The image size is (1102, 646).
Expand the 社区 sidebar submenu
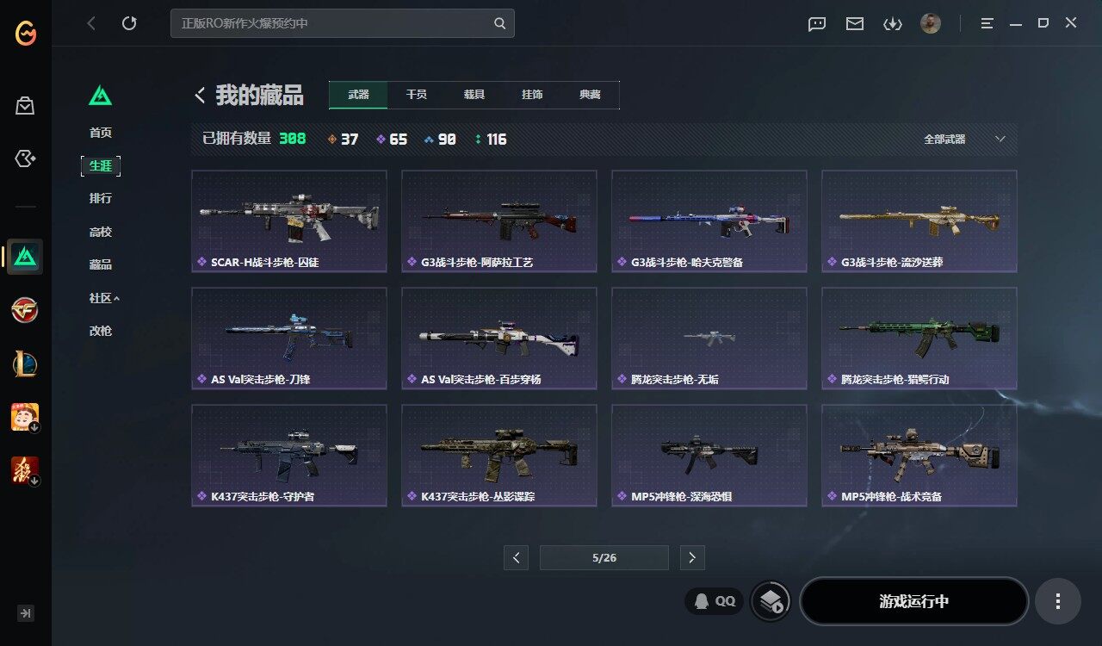104,298
